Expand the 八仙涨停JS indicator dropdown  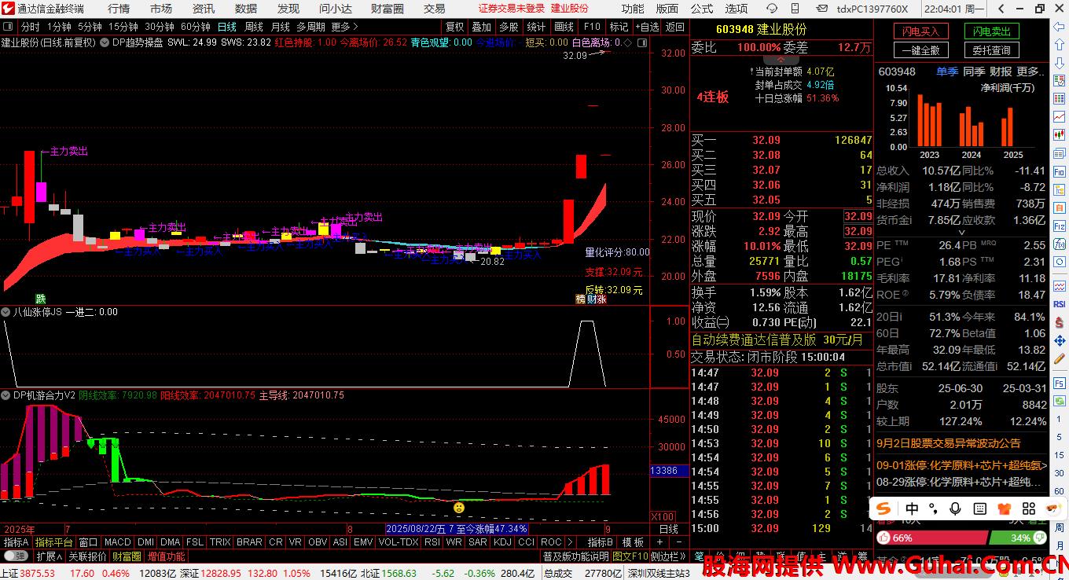pyautogui.click(x=6, y=312)
